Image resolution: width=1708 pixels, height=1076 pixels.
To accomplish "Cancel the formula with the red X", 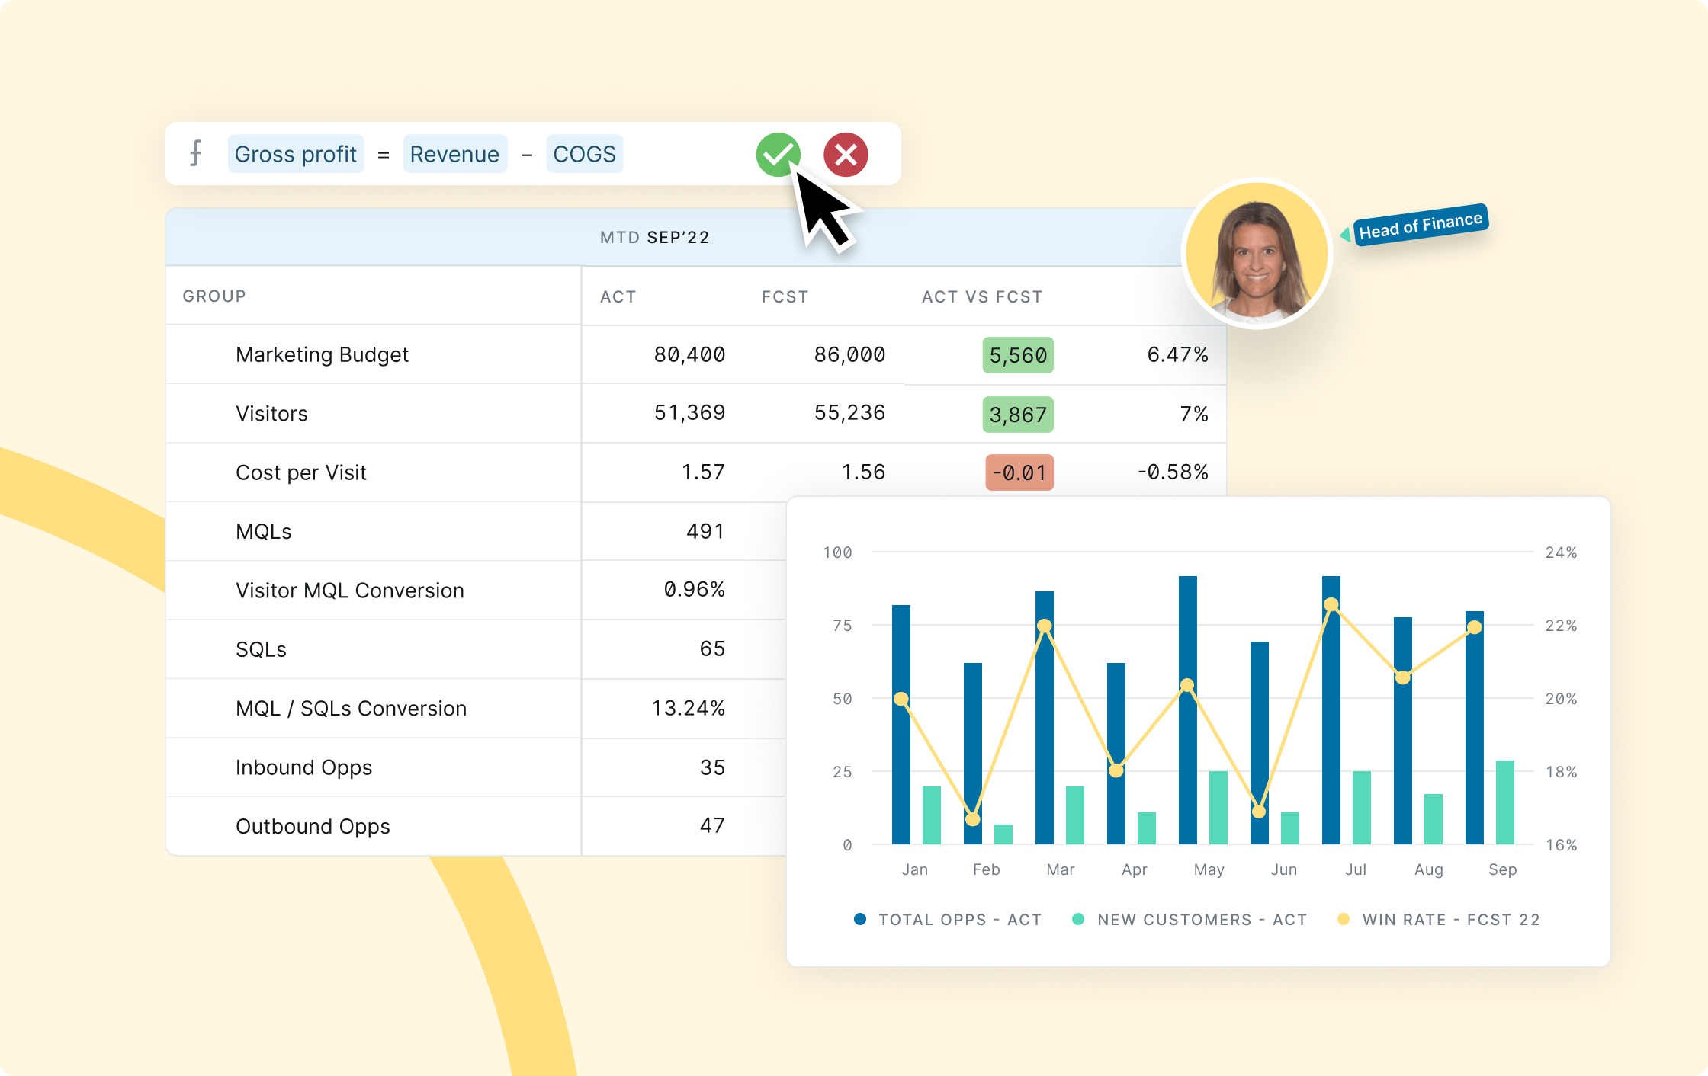I will pos(845,154).
